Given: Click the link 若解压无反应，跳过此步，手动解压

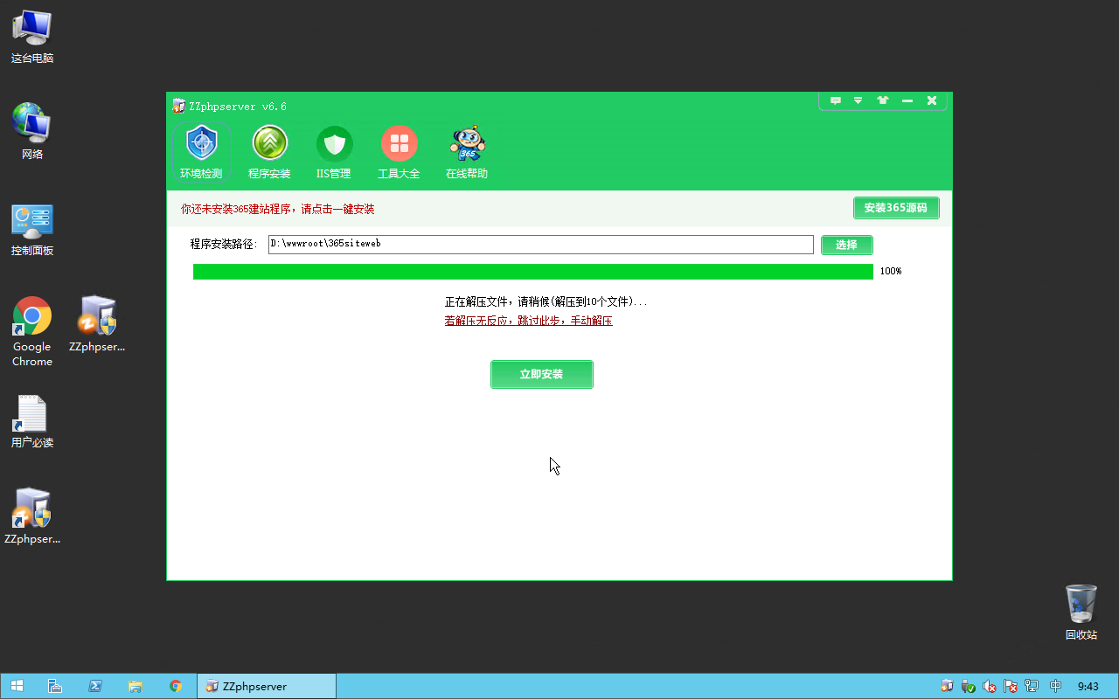Looking at the screenshot, I should pyautogui.click(x=529, y=321).
